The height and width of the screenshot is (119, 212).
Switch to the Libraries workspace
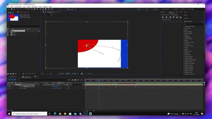pyautogui.click(x=176, y=9)
